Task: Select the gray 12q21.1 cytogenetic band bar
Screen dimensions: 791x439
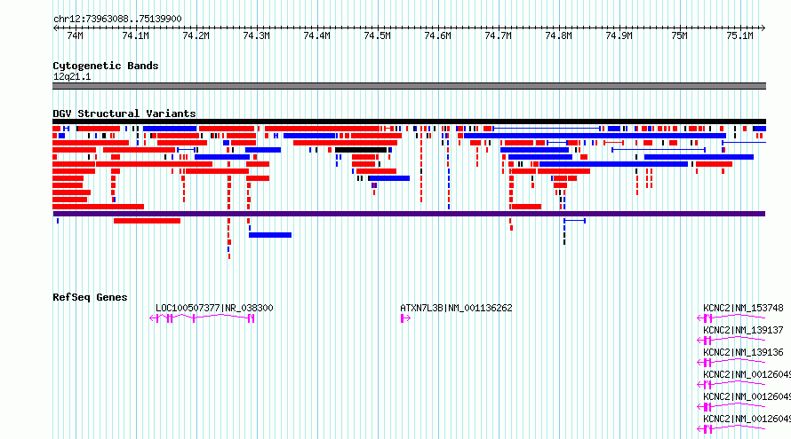Action: click(x=409, y=86)
